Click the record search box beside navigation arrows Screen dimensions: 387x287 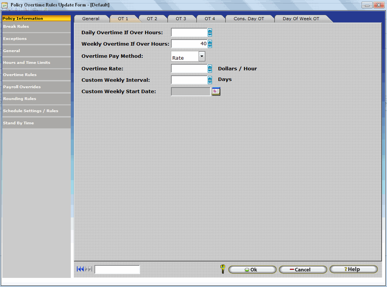[117, 270]
